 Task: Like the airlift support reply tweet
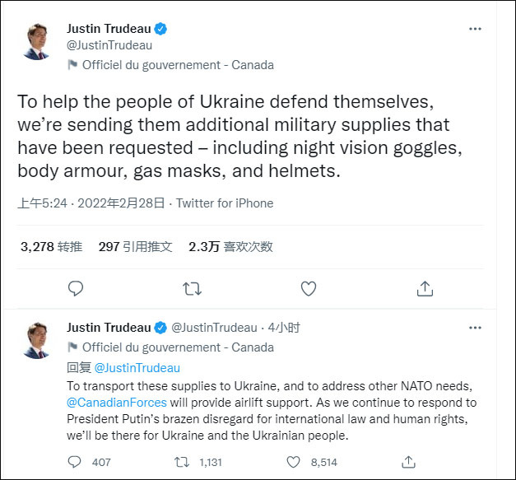tap(295, 462)
